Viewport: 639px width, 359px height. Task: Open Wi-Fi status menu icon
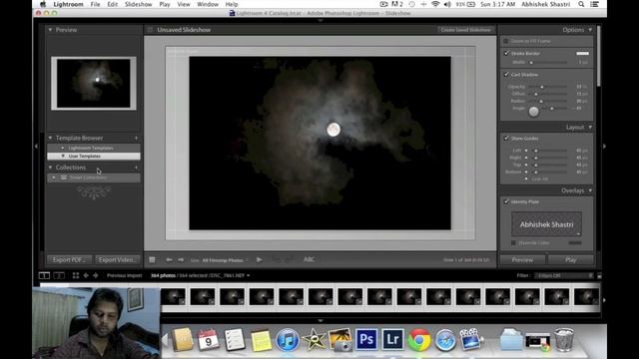pos(435,4)
